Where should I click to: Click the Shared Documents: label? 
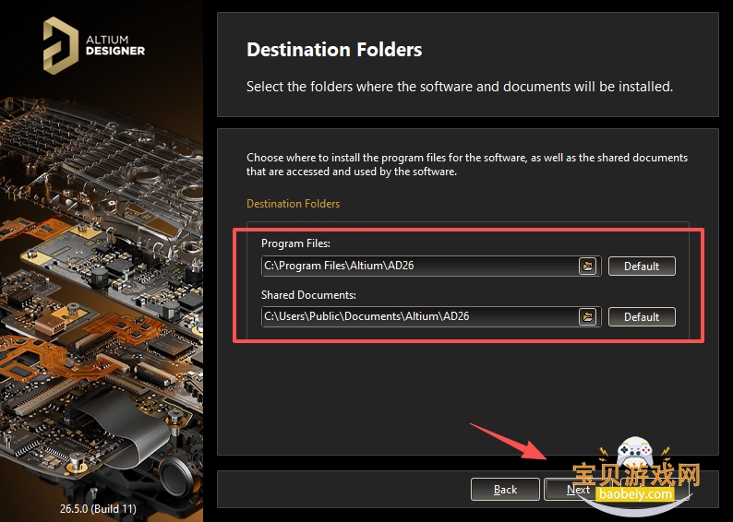308,295
